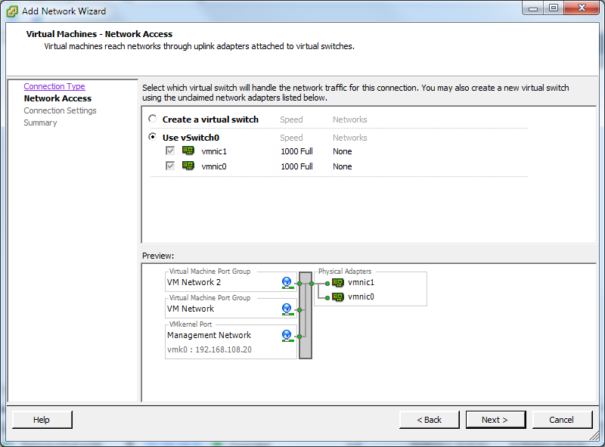Click the Connection Settings step in sidebar

tap(60, 110)
